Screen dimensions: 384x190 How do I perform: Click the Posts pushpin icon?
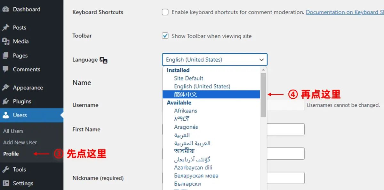coord(6,27)
